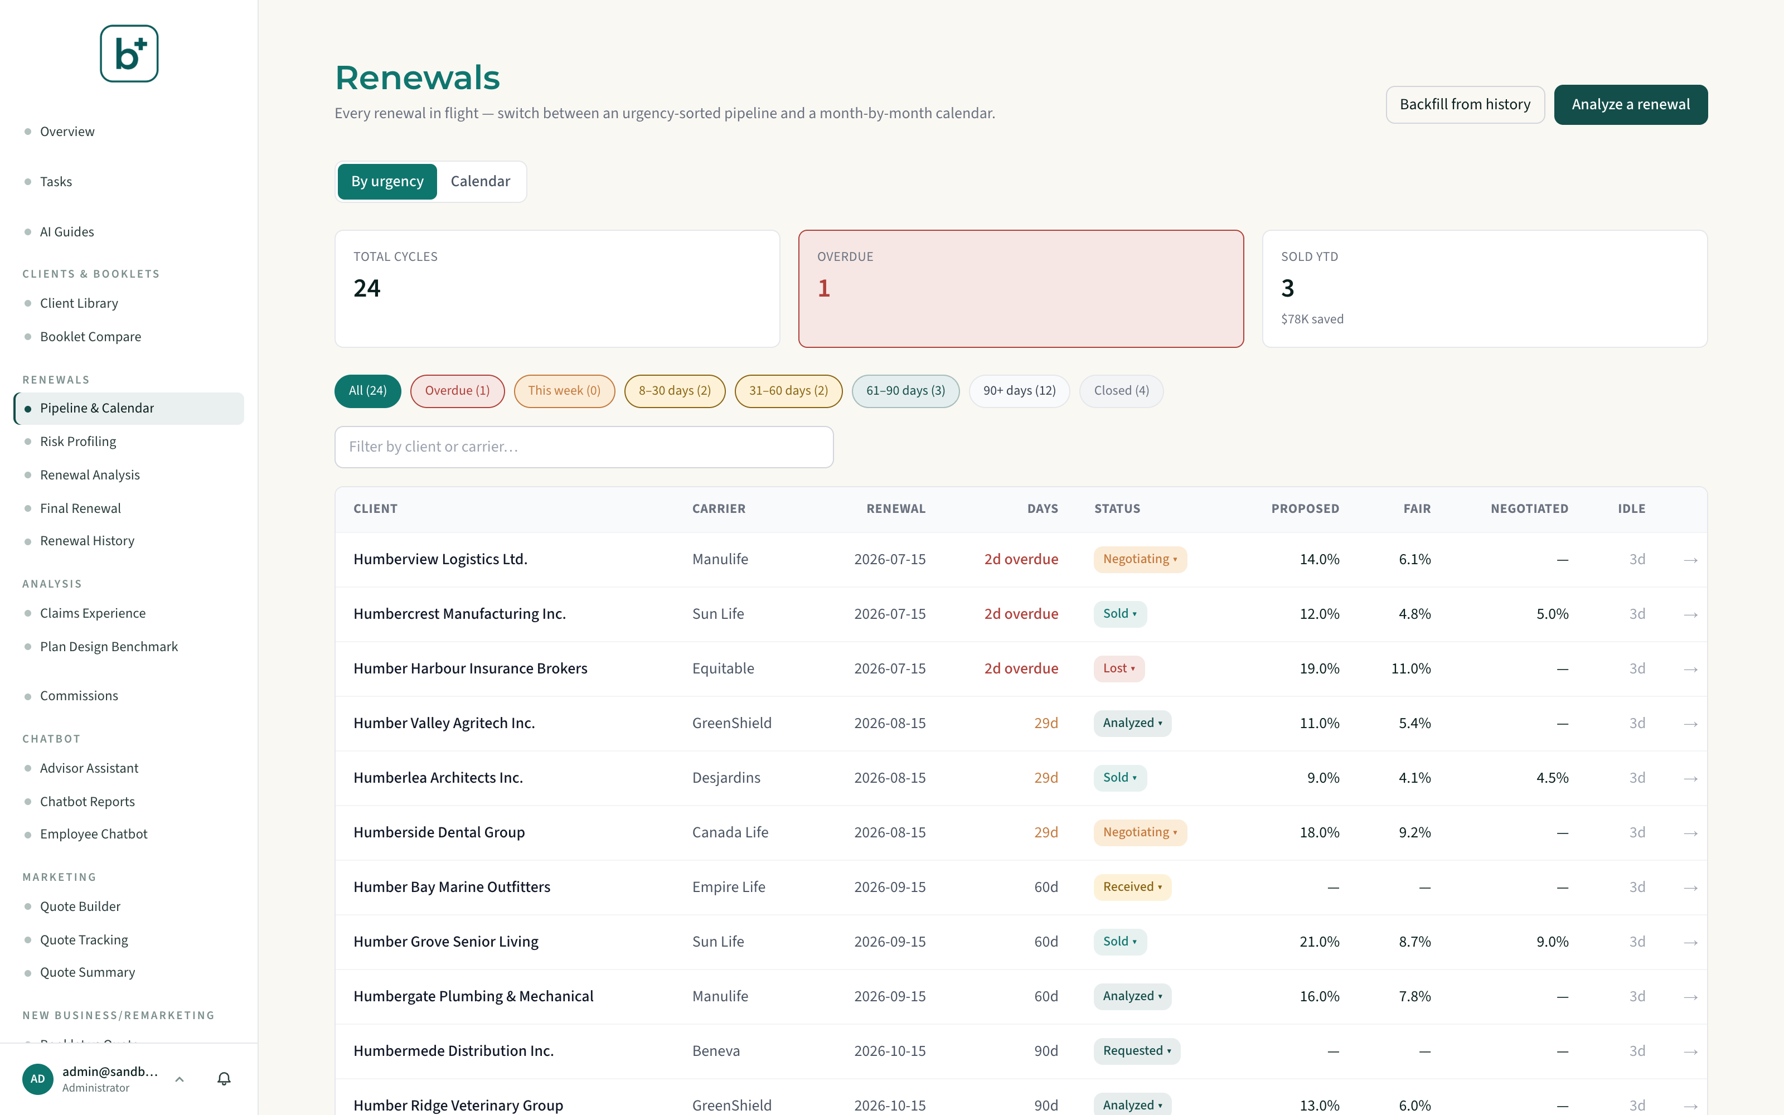Viewport: 1784px width, 1115px height.
Task: Click the AD user avatar
Action: coord(37,1079)
